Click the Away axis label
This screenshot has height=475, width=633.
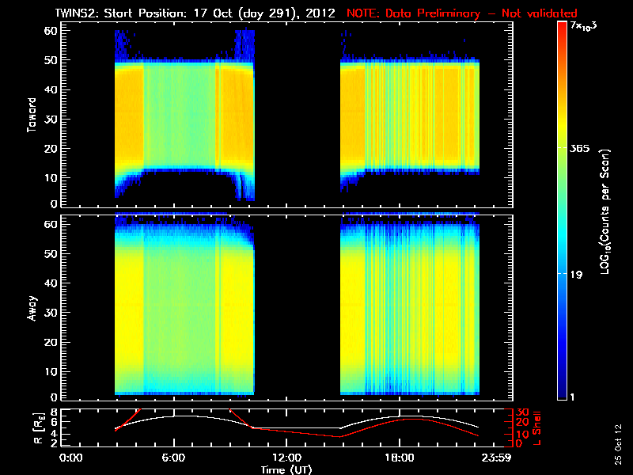(x=32, y=308)
